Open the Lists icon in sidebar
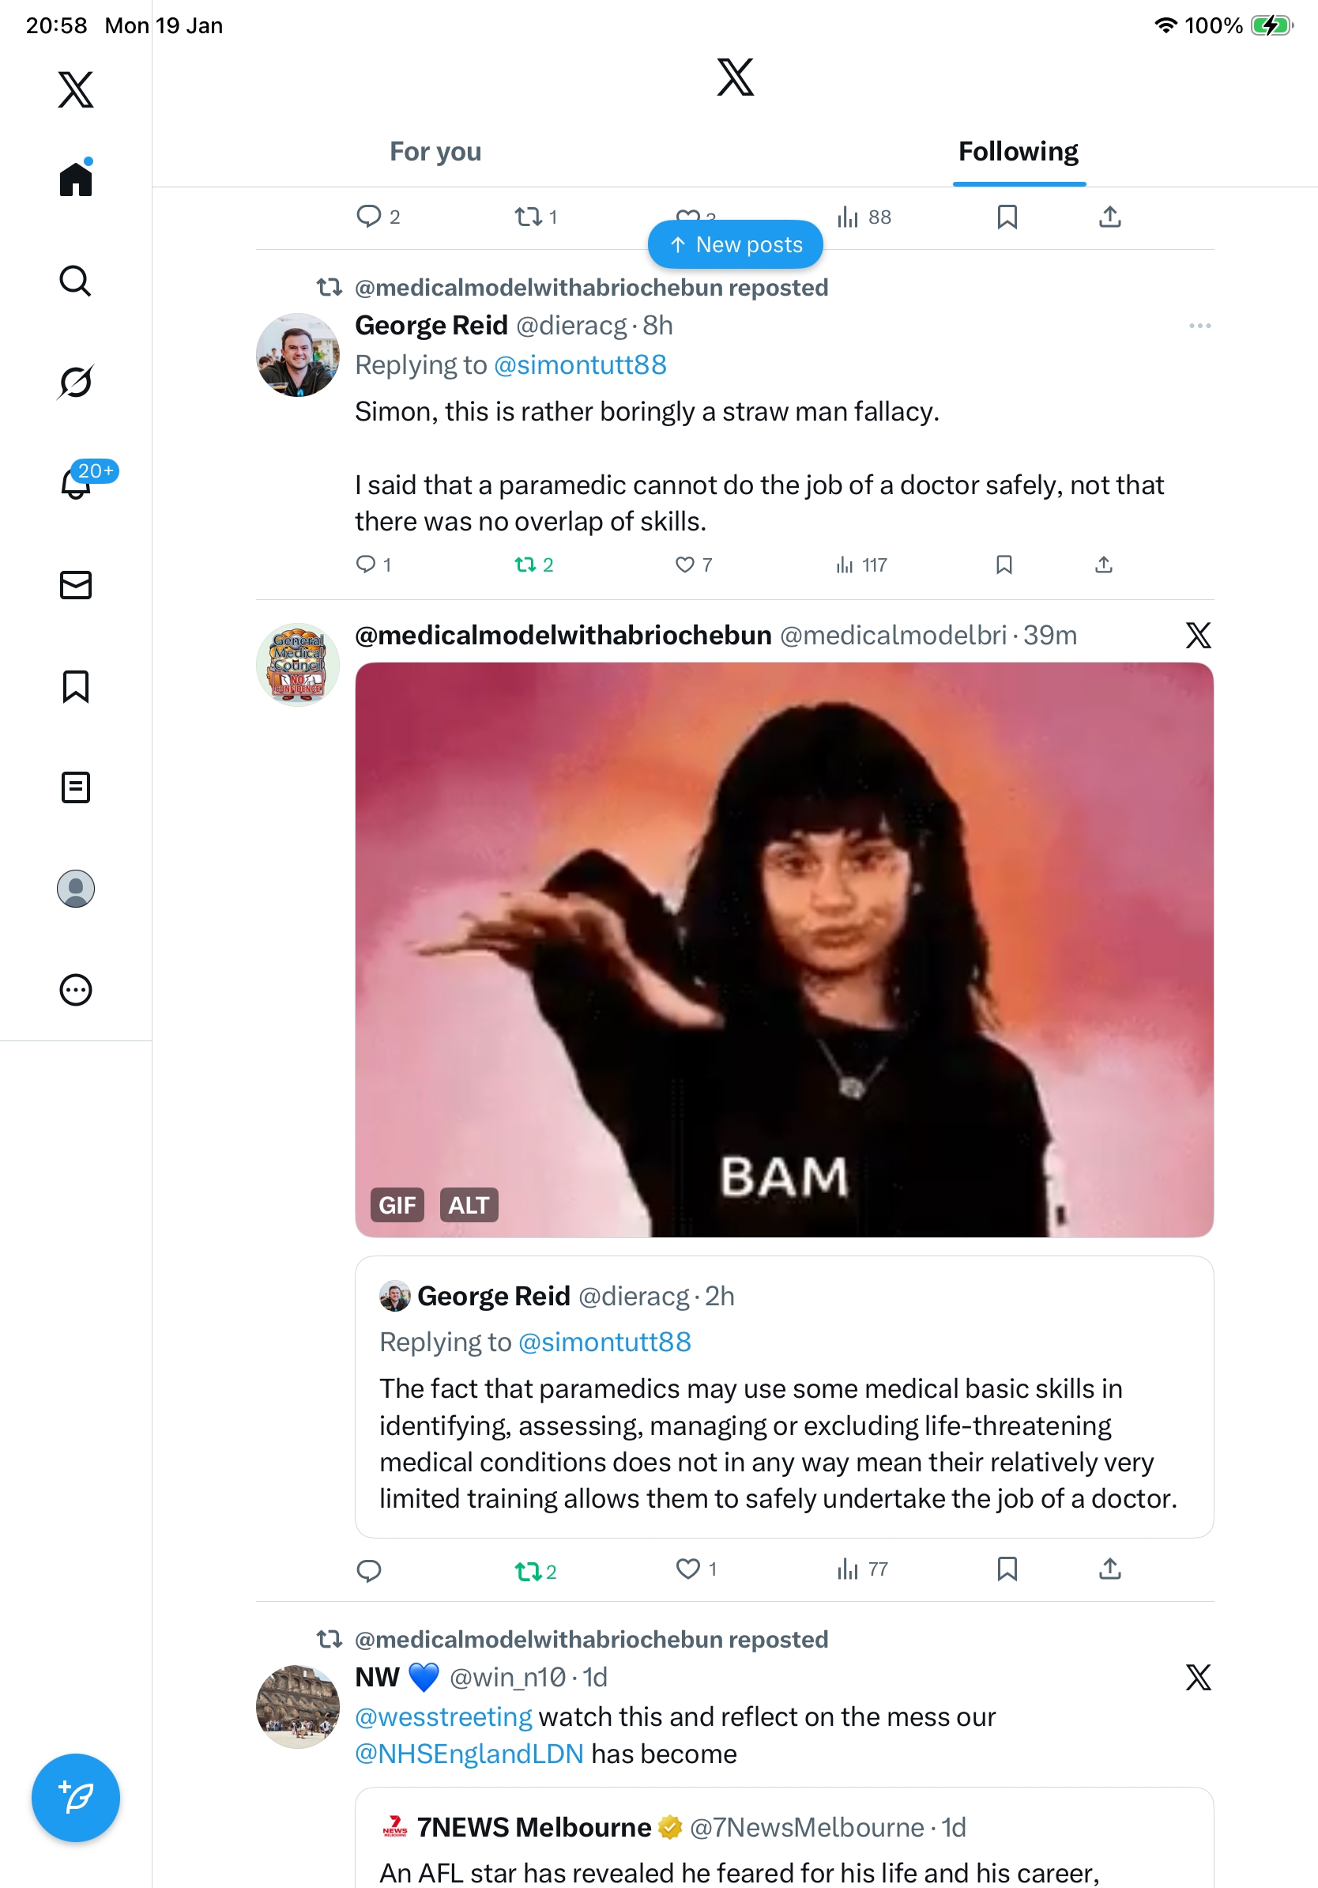The height and width of the screenshot is (1888, 1318). click(x=76, y=787)
